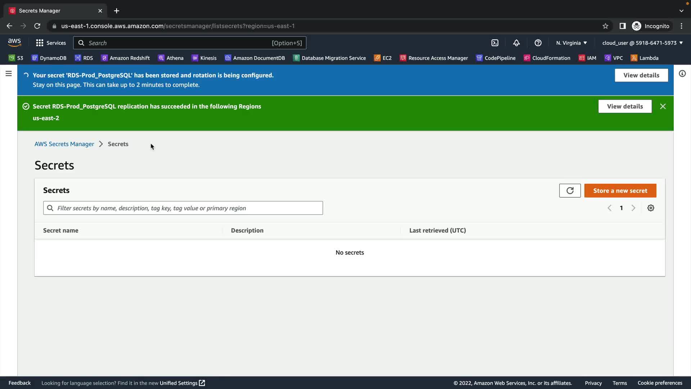
Task: Open the notifications bell icon
Action: (516, 43)
